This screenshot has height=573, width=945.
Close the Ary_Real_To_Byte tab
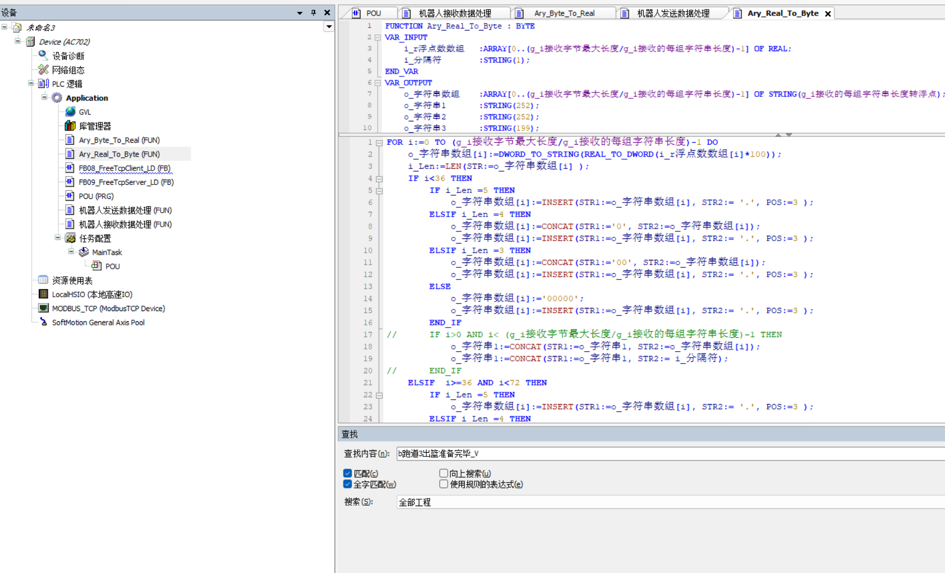coord(828,14)
